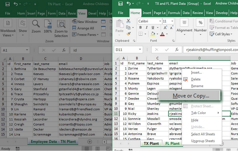Click Name Box showing A1 in TN Plant
The height and width of the screenshot is (151, 238).
pos(15,50)
